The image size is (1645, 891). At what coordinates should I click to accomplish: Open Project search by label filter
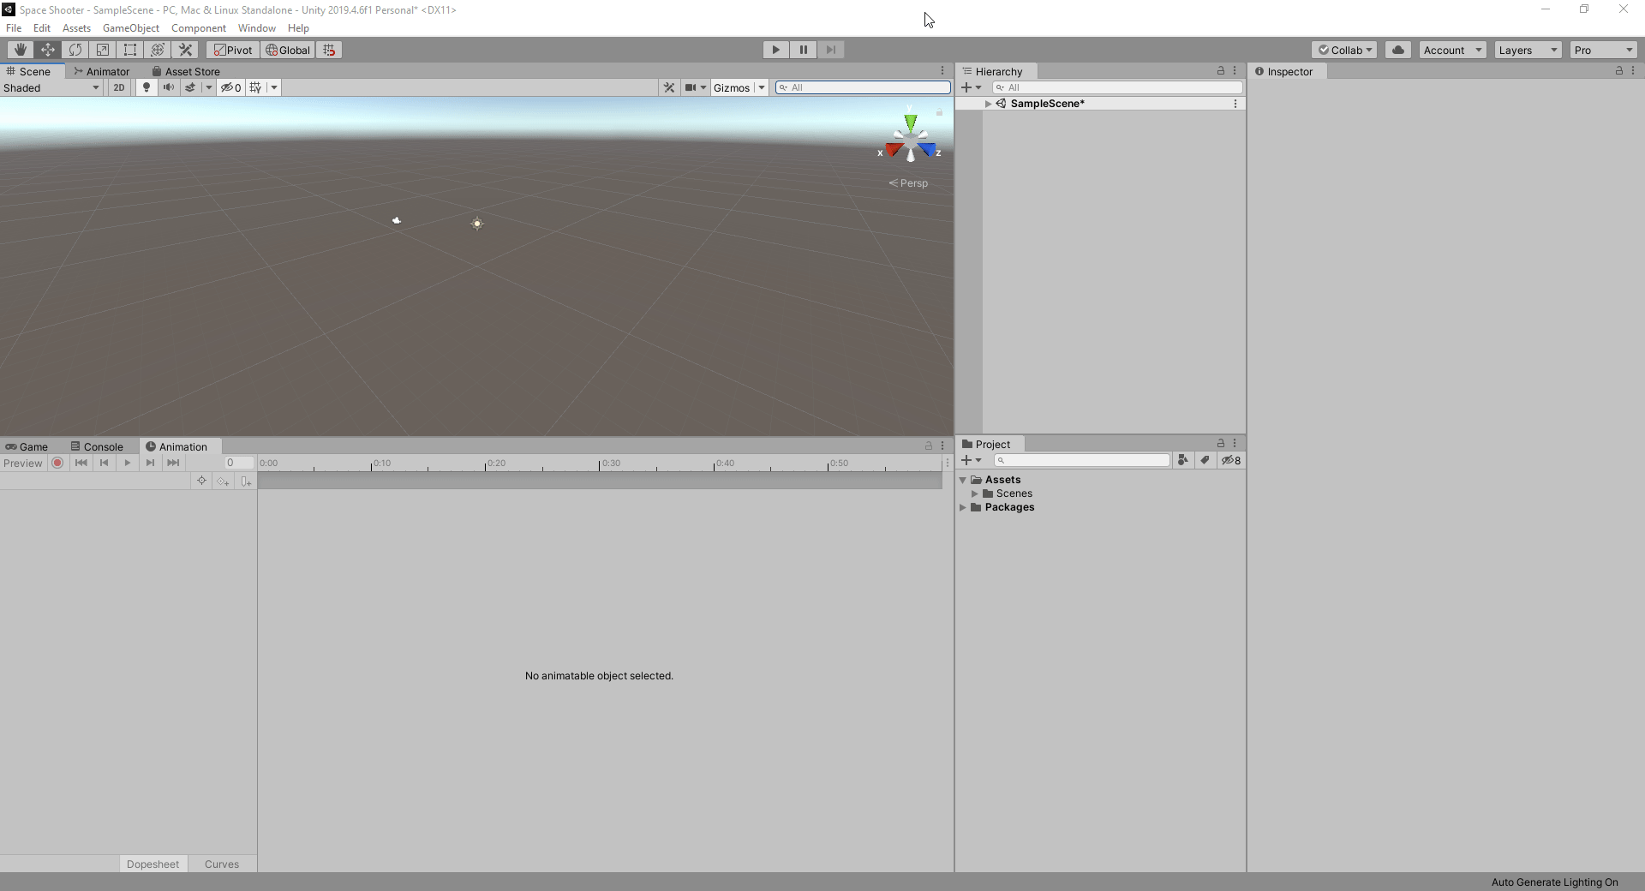(x=1205, y=460)
